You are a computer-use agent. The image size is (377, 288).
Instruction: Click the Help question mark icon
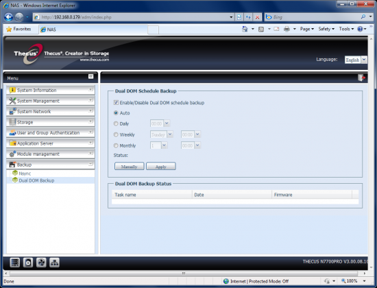tap(360, 29)
